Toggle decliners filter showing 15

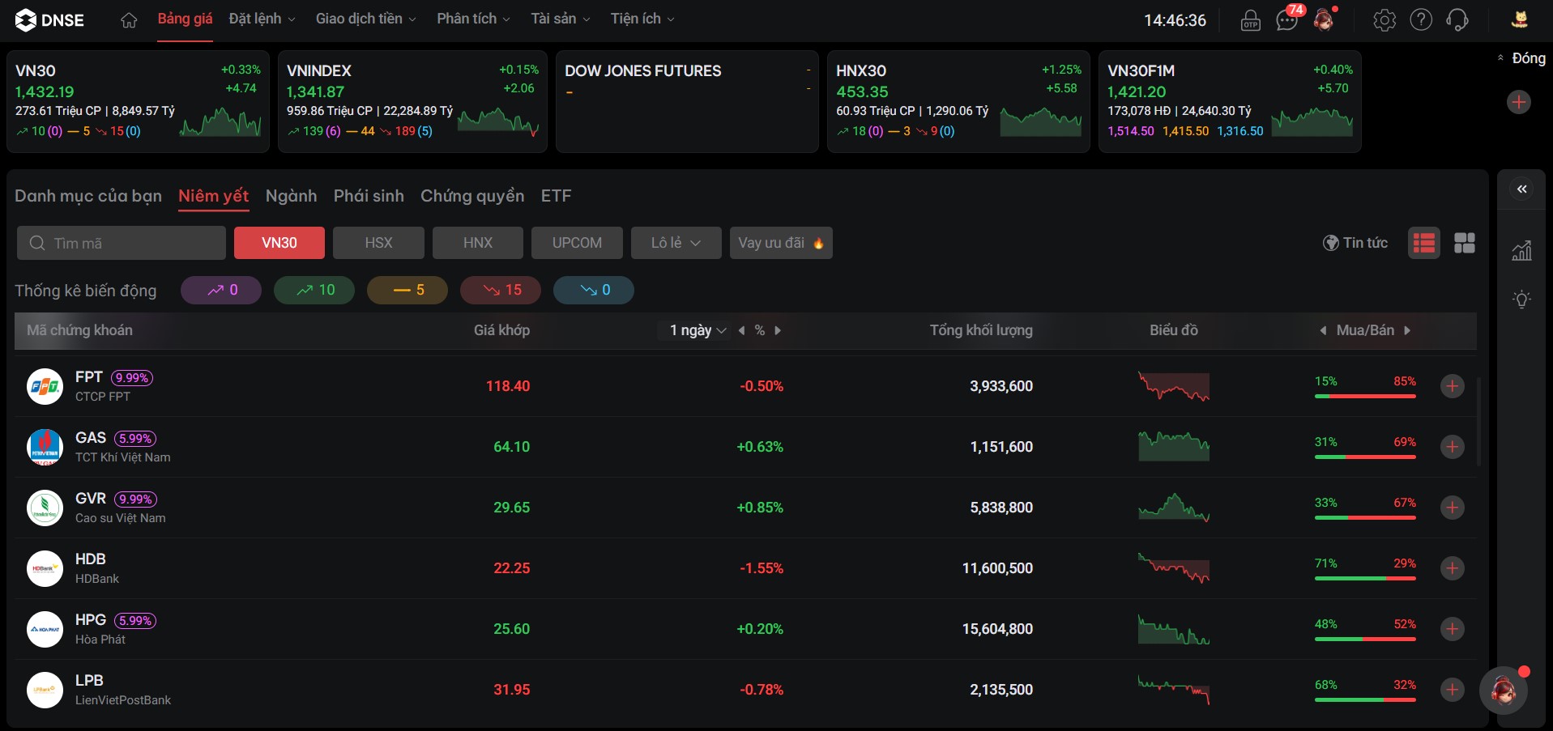click(501, 290)
